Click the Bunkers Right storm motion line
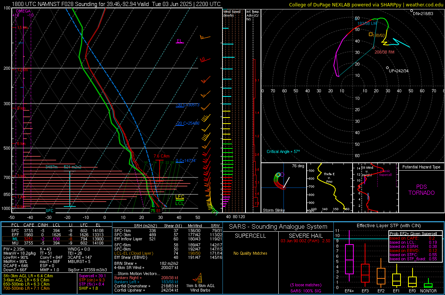This screenshot has width=445, height=295. click(146, 278)
